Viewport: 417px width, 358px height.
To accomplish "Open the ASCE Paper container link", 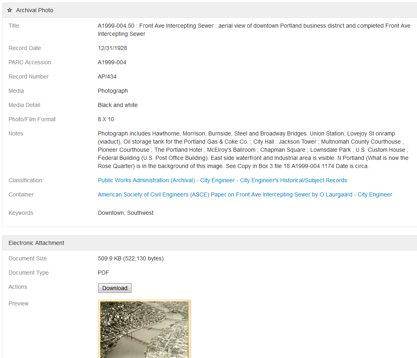I will pyautogui.click(x=245, y=194).
